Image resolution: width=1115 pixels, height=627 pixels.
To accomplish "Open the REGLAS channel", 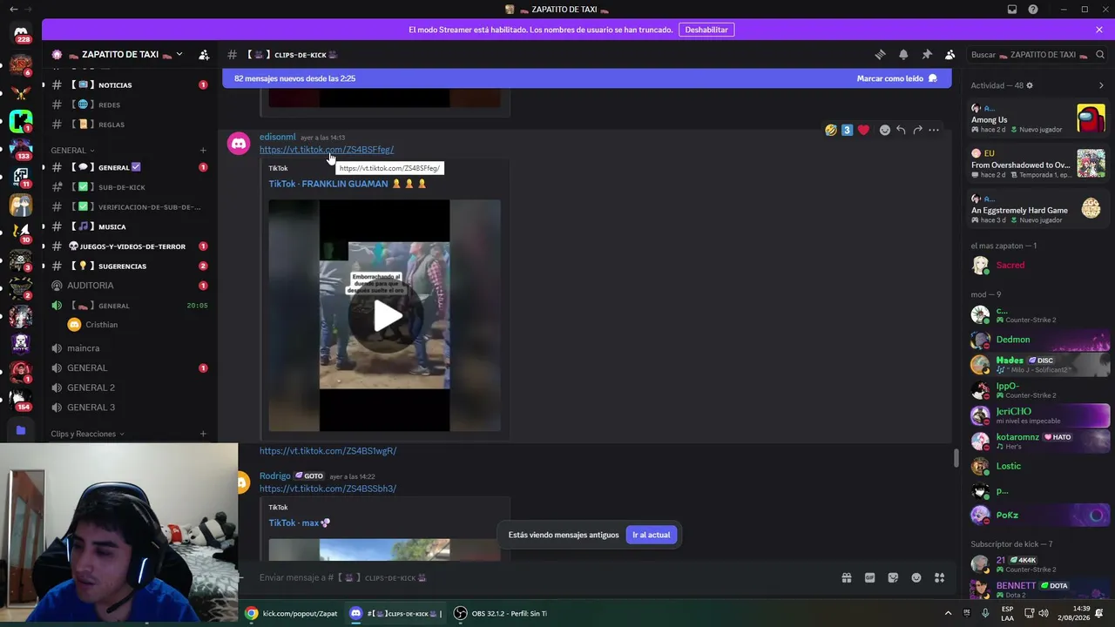I will coord(129,125).
